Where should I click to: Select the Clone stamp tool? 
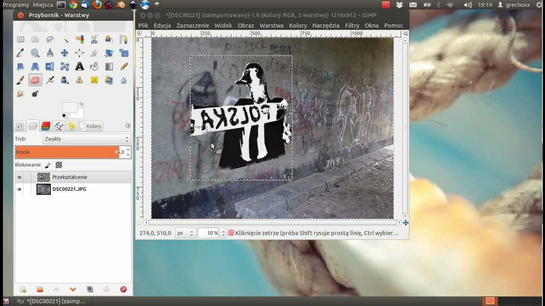pos(80,80)
